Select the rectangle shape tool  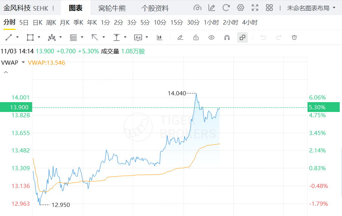coord(30,37)
